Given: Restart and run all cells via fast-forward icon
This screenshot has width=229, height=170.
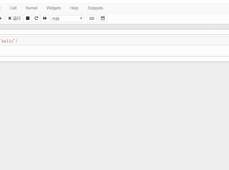Looking at the screenshot, I should [45, 18].
